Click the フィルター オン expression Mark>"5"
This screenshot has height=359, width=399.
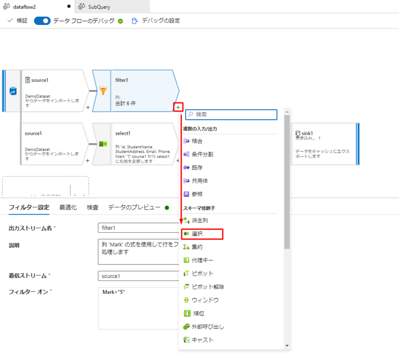(x=113, y=292)
